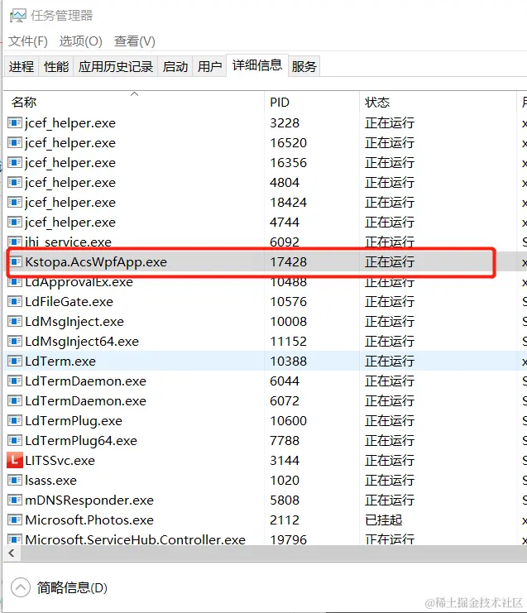Screen dimensions: 527x613
Task: Click the red LITSSvc.exe icon
Action: [15, 460]
